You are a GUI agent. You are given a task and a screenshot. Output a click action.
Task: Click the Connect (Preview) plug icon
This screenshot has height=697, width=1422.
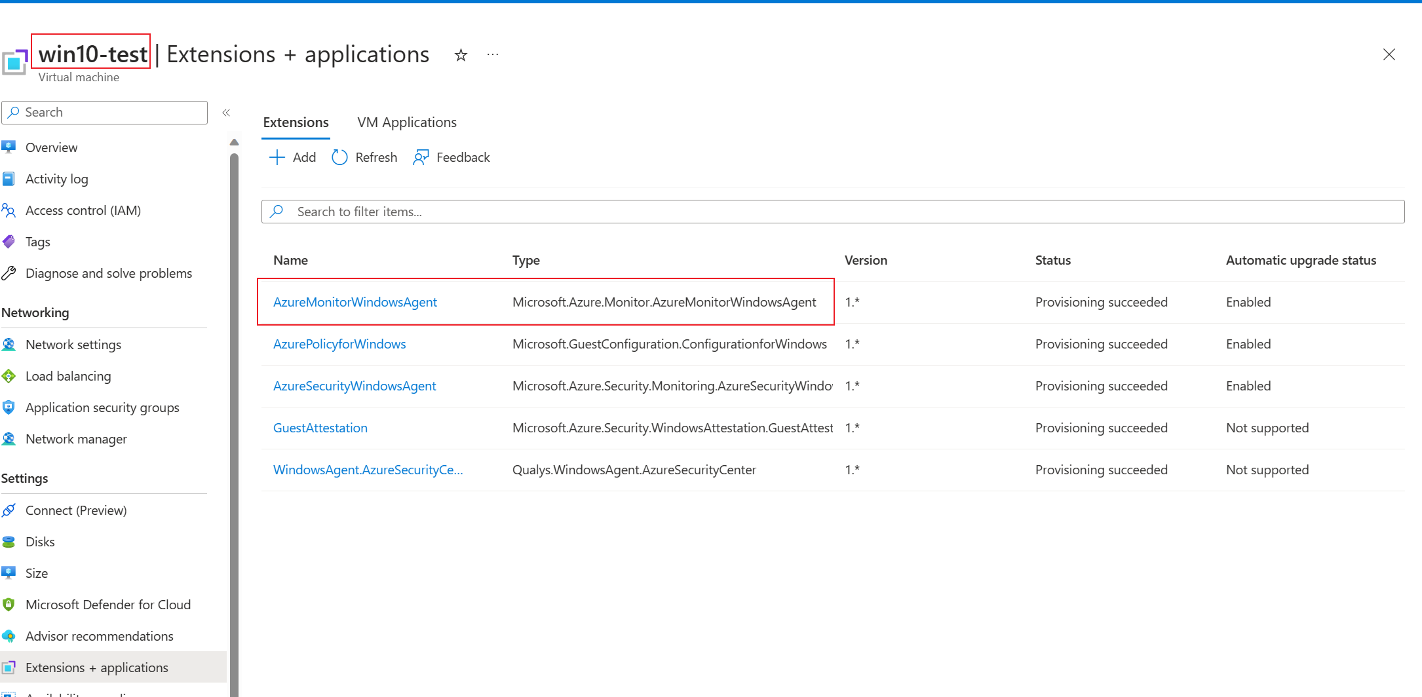[x=9, y=510]
